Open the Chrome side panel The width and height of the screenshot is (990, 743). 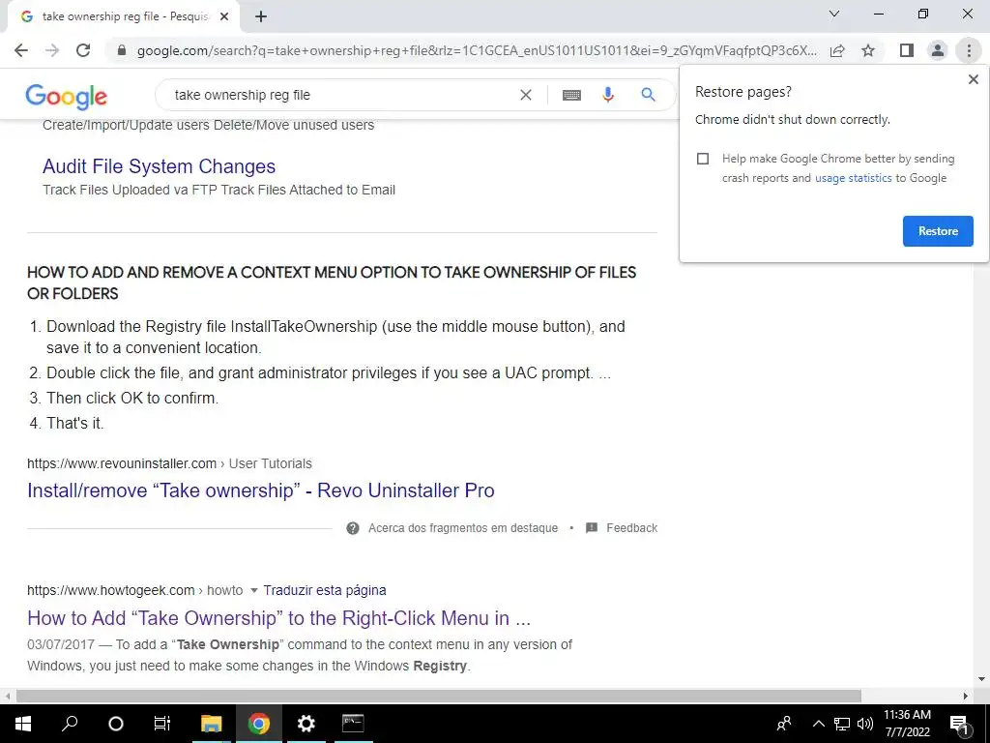[x=907, y=50]
